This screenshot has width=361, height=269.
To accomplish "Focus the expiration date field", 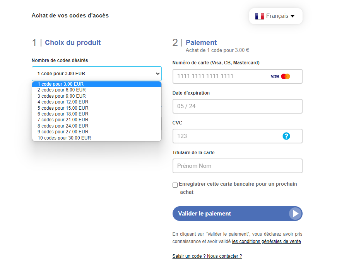I will point(237,106).
